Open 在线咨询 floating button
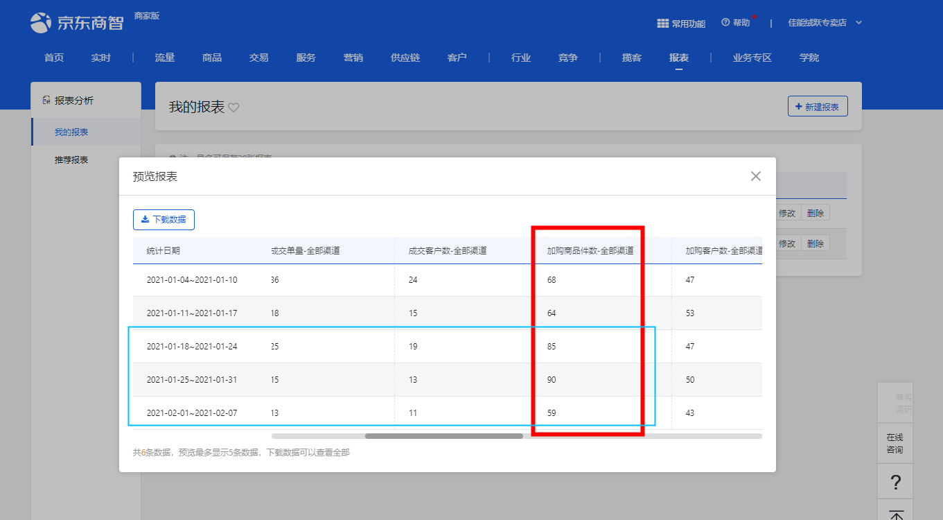The height and width of the screenshot is (520, 943). click(x=895, y=444)
